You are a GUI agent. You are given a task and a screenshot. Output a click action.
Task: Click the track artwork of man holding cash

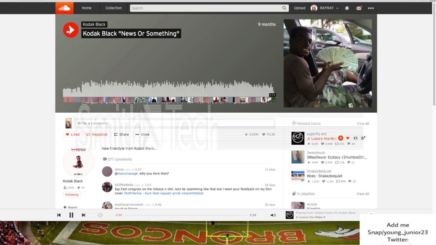pos(328,63)
